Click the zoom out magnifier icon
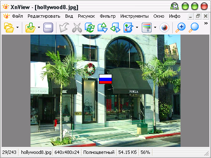The width and height of the screenshot is (211, 158). 194,28
